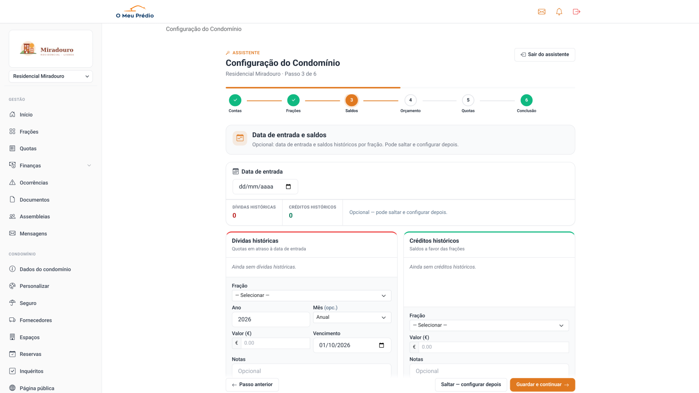Click Sair do assistente button
Image resolution: width=699 pixels, height=393 pixels.
545,55
